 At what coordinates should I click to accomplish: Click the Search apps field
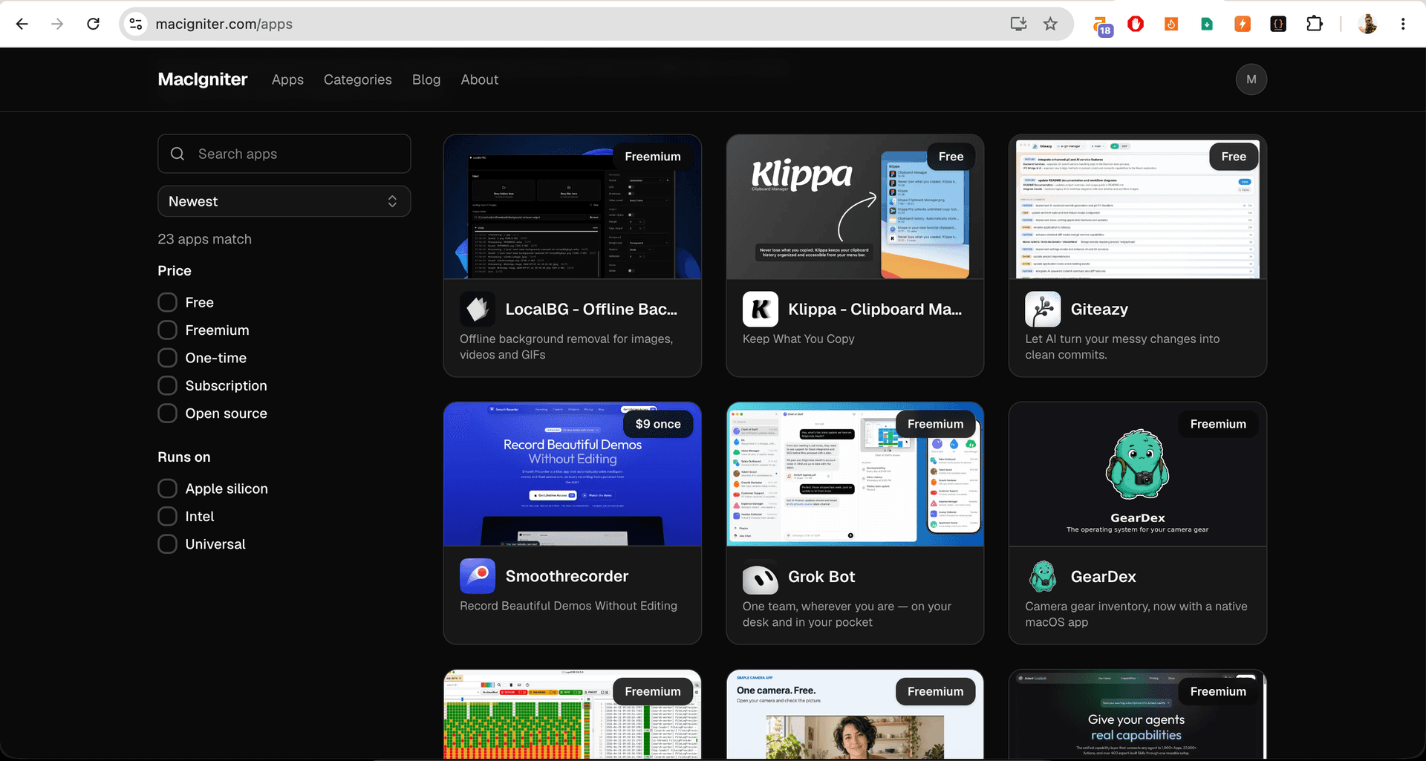(x=284, y=154)
